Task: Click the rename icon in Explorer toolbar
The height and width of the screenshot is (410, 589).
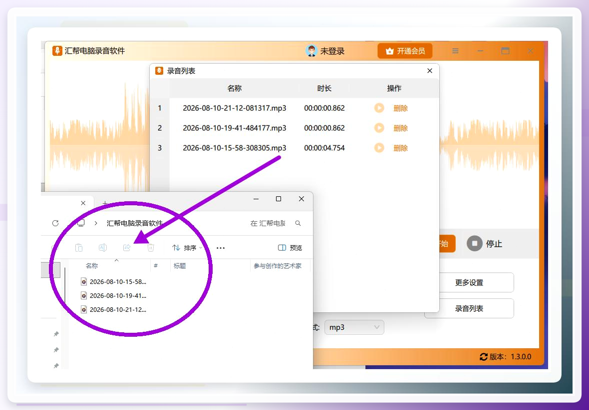Action: point(102,248)
